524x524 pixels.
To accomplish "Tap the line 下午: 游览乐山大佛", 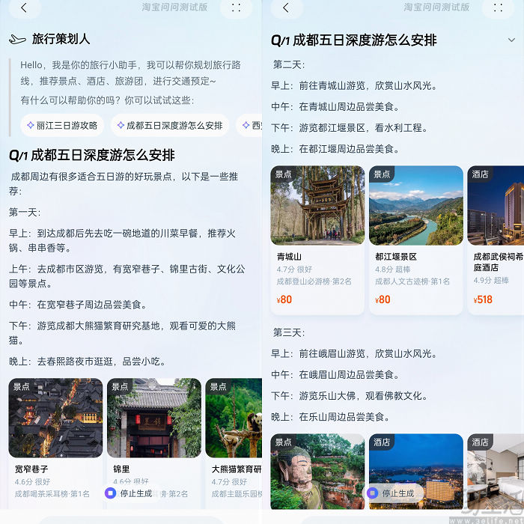I will (x=350, y=396).
